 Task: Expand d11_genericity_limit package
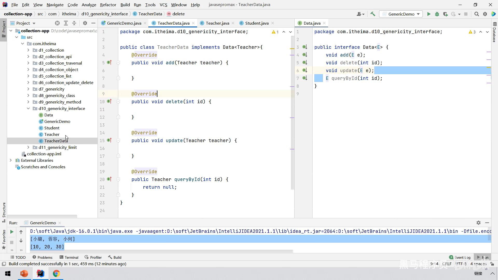pyautogui.click(x=28, y=147)
